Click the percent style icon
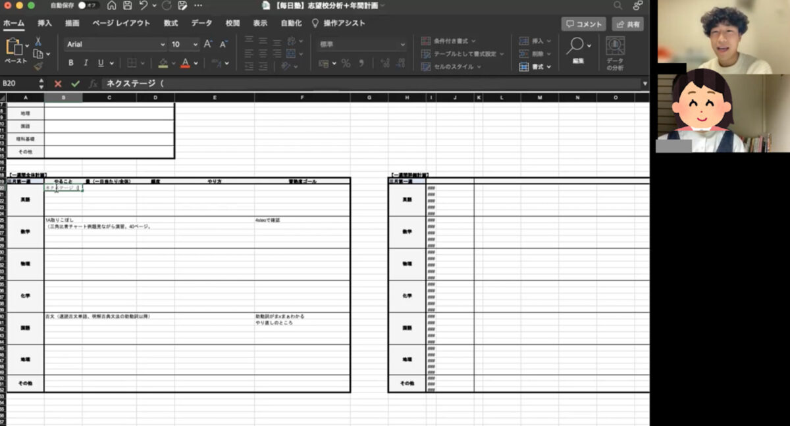Screen dimensions: 790x426 (x=346, y=63)
